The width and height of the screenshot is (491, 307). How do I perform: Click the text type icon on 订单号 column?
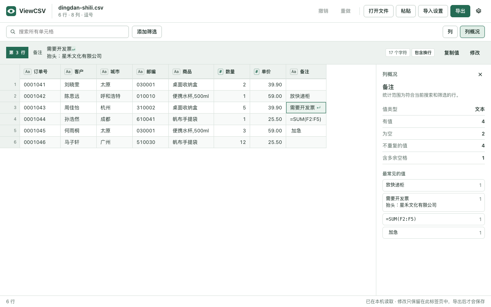tap(28, 71)
